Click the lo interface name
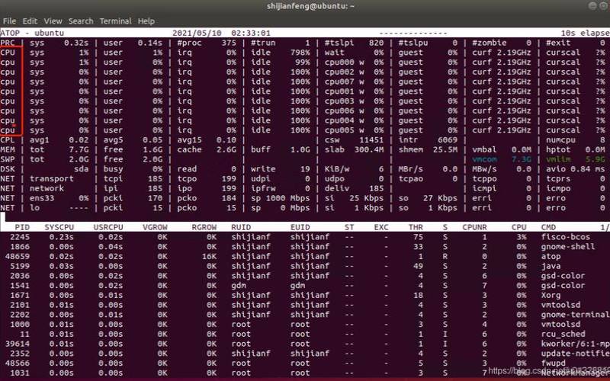This screenshot has width=610, height=381. pos(34,208)
